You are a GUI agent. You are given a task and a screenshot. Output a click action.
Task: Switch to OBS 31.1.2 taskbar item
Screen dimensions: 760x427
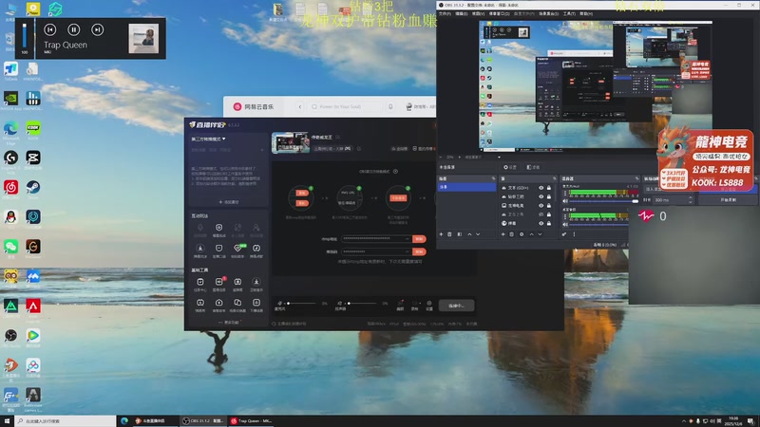coord(202,421)
